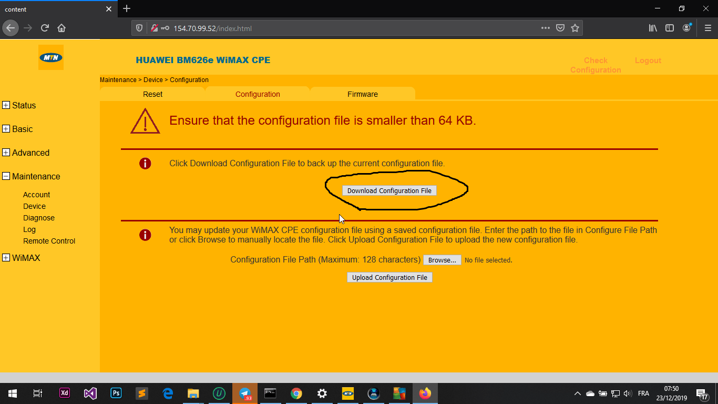This screenshot has height=404, width=718.
Task: Click the insecure connection lock icon
Action: [155, 28]
